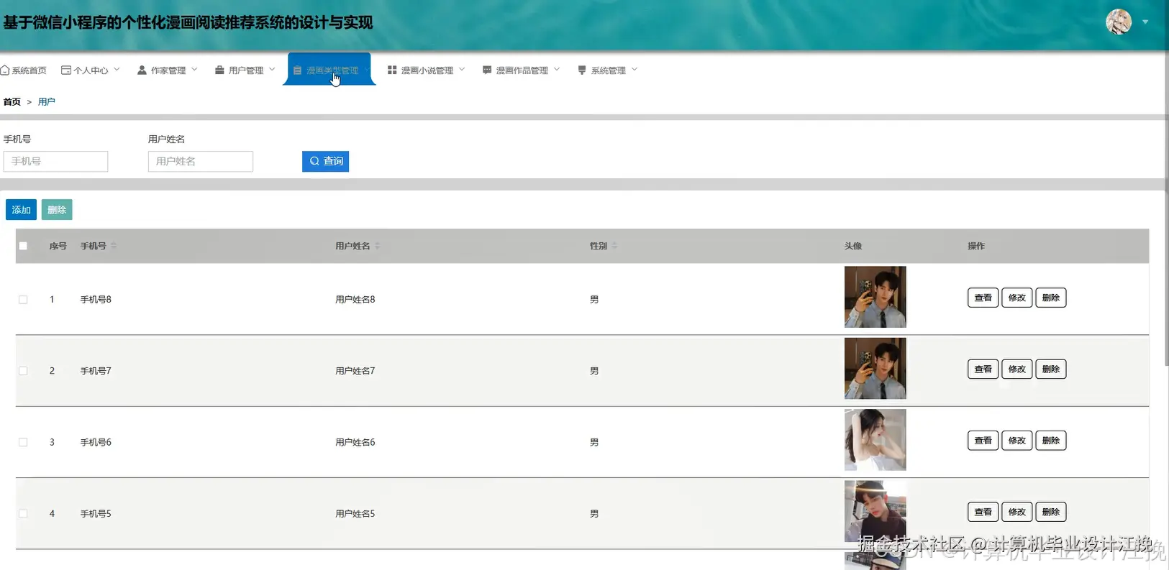The width and height of the screenshot is (1169, 570).
Task: Open the highlighted 漫画类型管理 tab
Action: [x=329, y=70]
